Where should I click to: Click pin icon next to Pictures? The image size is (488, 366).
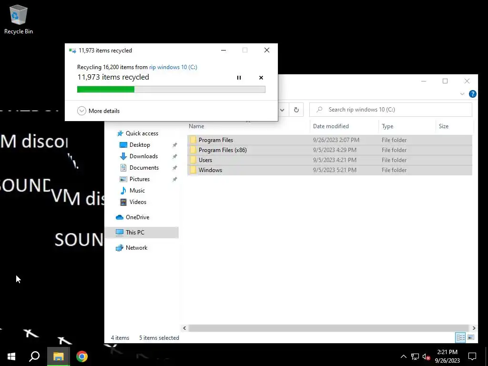[x=174, y=179]
